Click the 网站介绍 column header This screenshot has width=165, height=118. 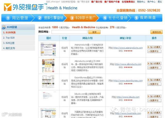(x=88, y=38)
